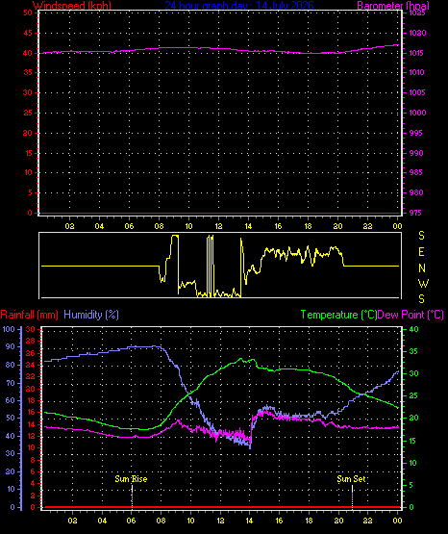This screenshot has width=448, height=534.
Task: Select the 'Rainfall (mm)' legend label
Action: [x=29, y=315]
